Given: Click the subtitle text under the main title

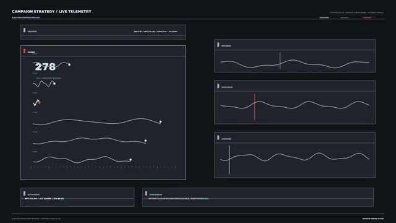Looking at the screenshot, I should 26,18.
